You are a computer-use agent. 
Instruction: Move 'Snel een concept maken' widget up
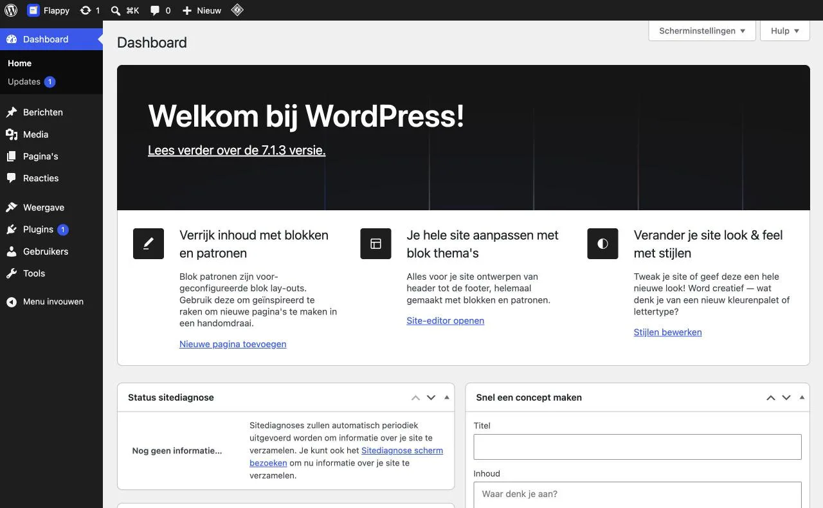[770, 397]
